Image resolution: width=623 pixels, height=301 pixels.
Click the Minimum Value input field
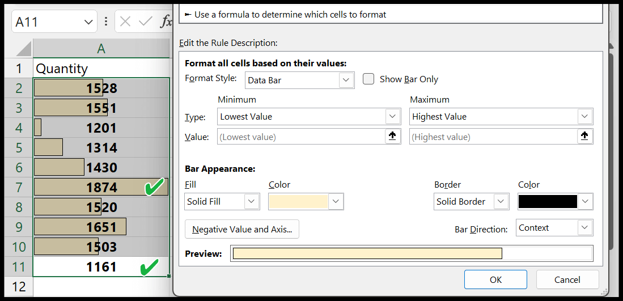coord(301,137)
